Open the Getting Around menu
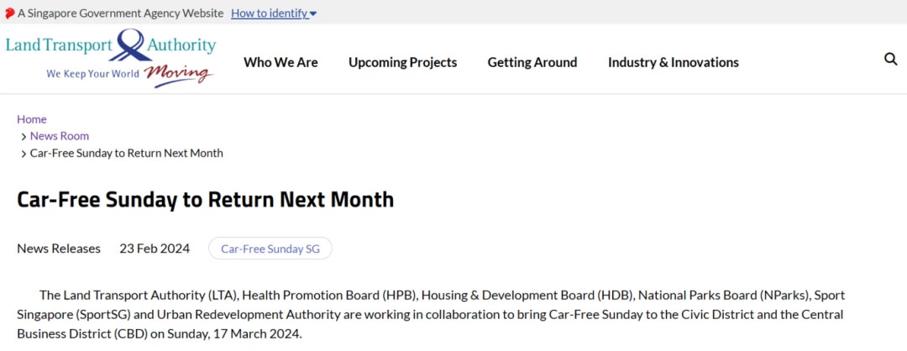Image resolution: width=907 pixels, height=351 pixels. [532, 62]
